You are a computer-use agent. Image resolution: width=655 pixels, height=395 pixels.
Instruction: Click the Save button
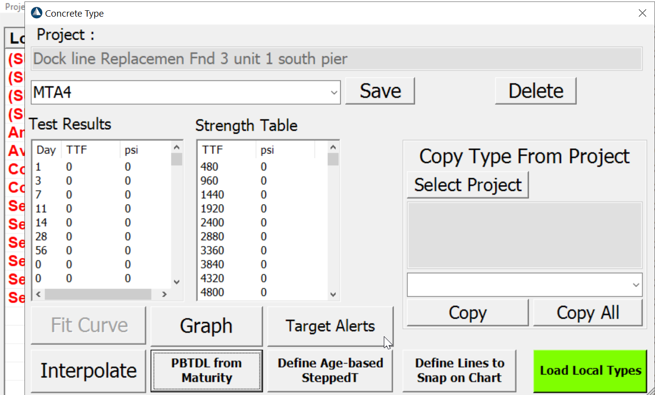pyautogui.click(x=380, y=91)
